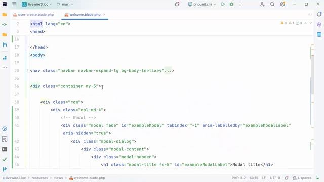This screenshot has width=324, height=182.
Task: Click the container my-5 div line
Action: click(65, 86)
